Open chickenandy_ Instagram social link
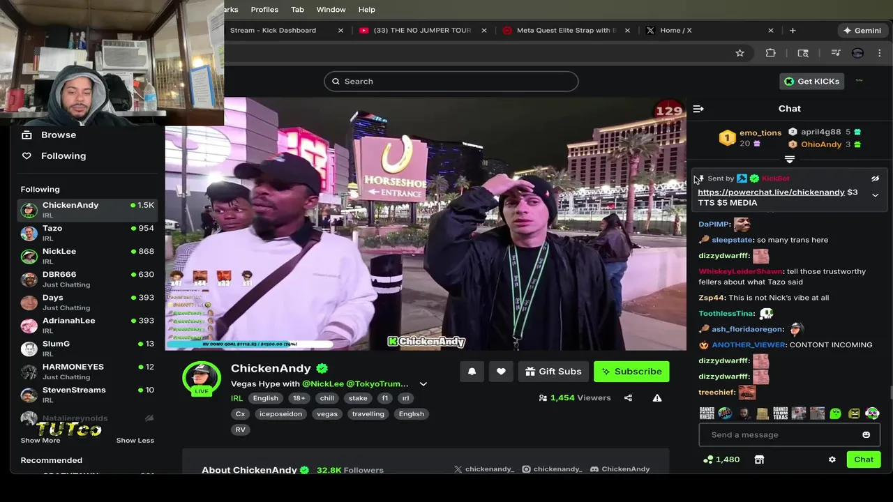 552,469
